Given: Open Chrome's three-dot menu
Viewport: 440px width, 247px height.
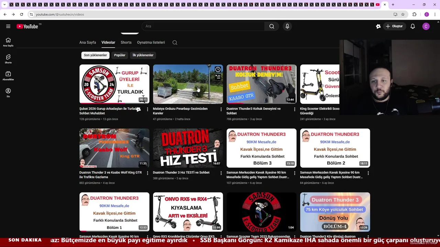Looking at the screenshot, I should click(x=435, y=14).
